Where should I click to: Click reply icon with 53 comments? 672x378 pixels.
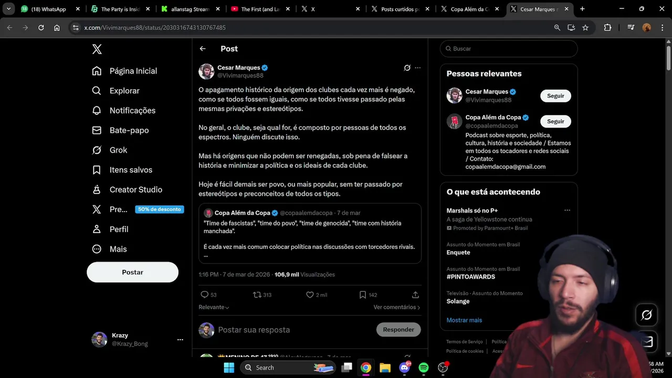tap(205, 295)
